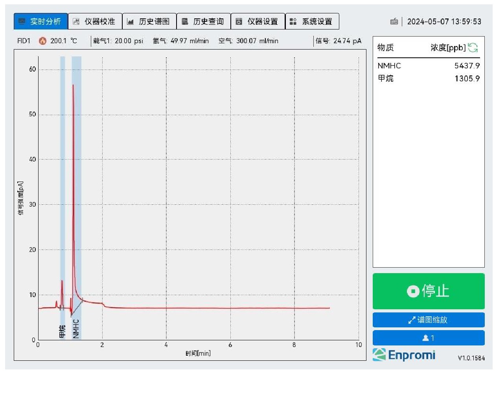Click the 系统设置 grid icon

click(293, 21)
